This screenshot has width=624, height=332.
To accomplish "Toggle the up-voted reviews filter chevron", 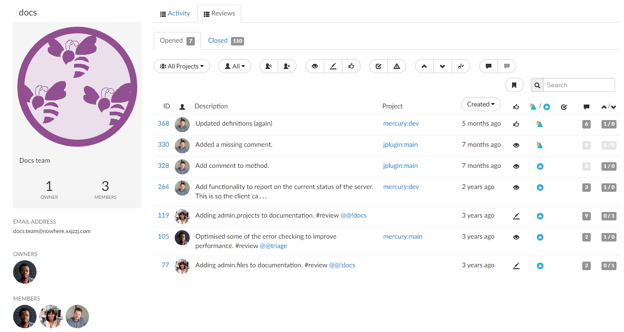I will (x=424, y=66).
